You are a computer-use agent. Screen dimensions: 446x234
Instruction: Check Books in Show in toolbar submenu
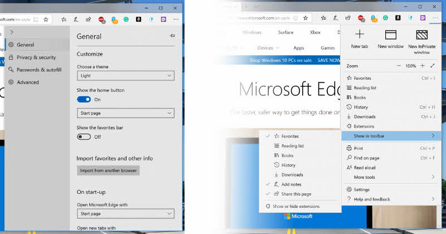(x=300, y=155)
